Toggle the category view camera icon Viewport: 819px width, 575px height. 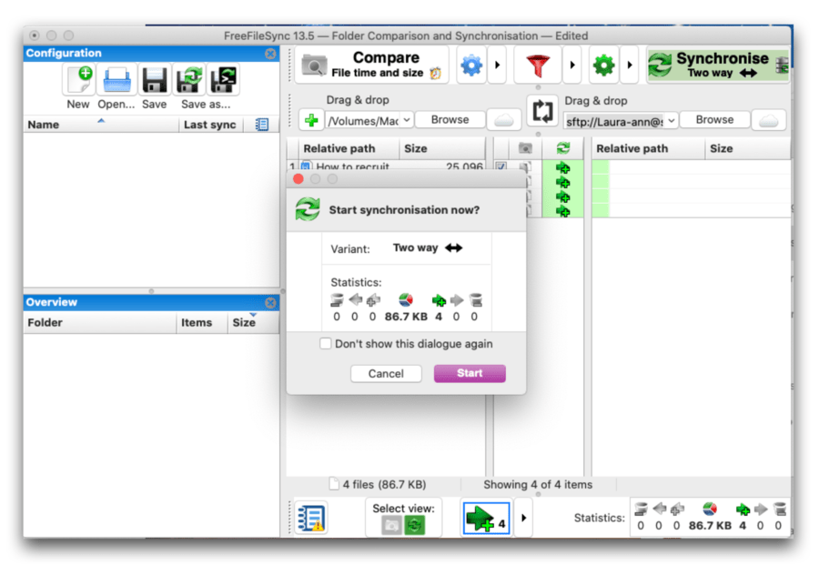point(393,525)
